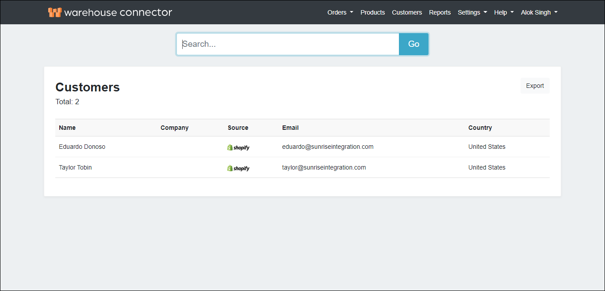Click the eduardo@sunriseintegration.com email
Viewport: 605px width, 291px height.
click(x=327, y=147)
